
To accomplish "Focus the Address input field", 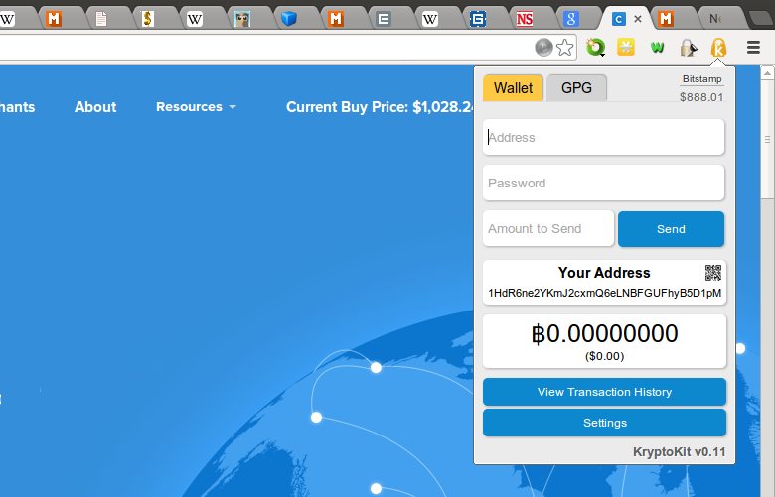I will click(x=603, y=137).
